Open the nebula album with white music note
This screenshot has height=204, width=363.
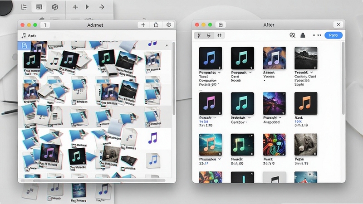coord(275,58)
